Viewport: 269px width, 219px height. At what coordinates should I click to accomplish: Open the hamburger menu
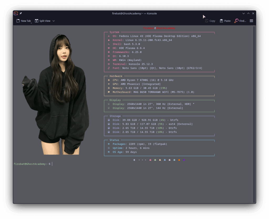pos(251,21)
